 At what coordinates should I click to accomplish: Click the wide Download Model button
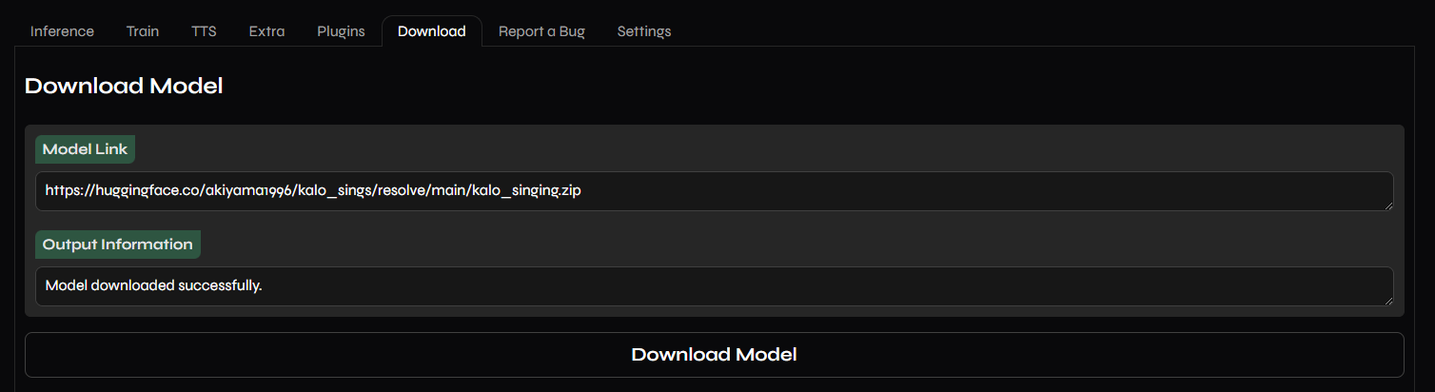coord(715,355)
